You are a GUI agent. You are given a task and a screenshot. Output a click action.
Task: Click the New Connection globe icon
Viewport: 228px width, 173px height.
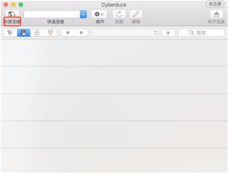point(11,14)
